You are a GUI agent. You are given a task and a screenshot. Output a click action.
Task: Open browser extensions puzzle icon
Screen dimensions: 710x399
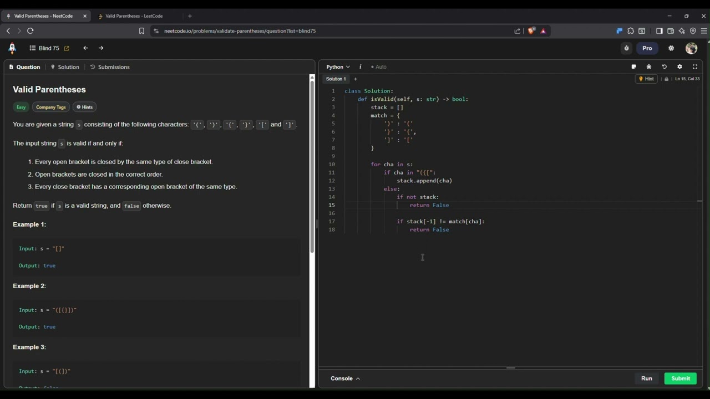pyautogui.click(x=631, y=31)
